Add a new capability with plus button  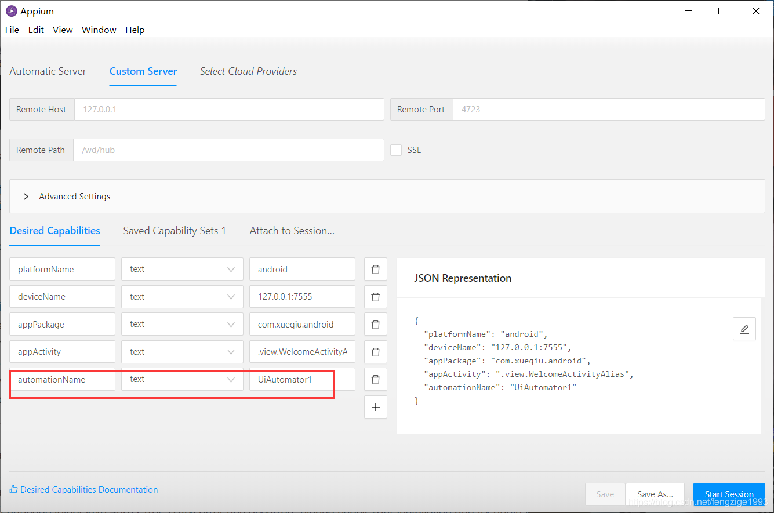click(376, 407)
